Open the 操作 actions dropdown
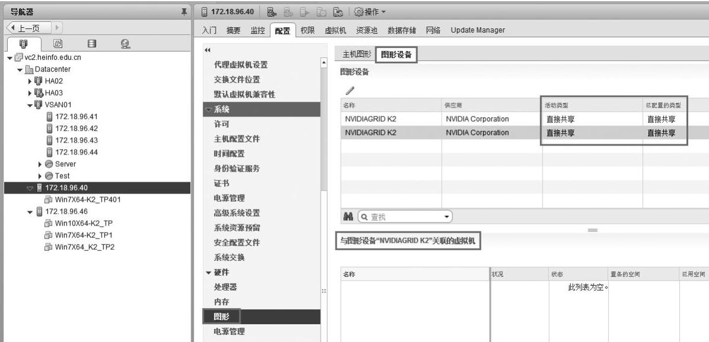This screenshot has width=709, height=342. pyautogui.click(x=370, y=12)
